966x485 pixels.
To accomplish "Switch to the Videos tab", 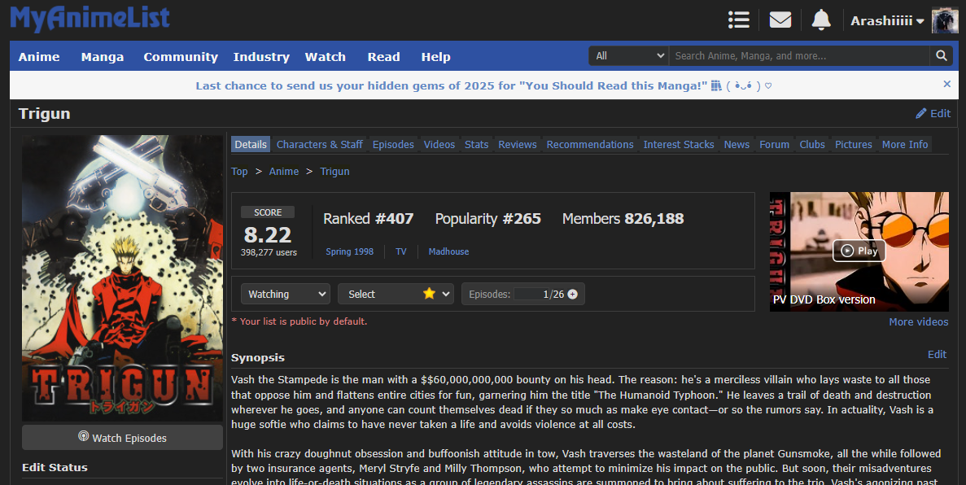I will click(x=439, y=144).
